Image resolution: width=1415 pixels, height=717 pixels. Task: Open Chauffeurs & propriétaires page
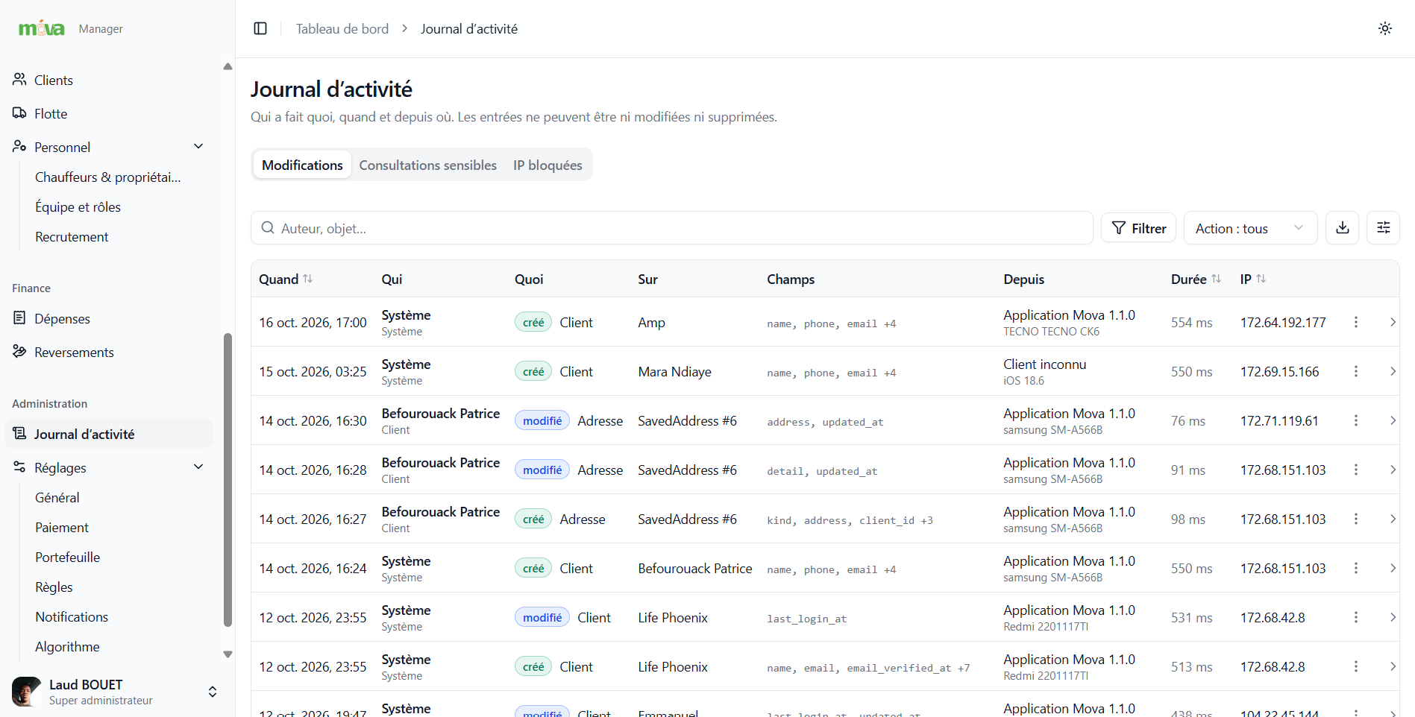coord(108,177)
